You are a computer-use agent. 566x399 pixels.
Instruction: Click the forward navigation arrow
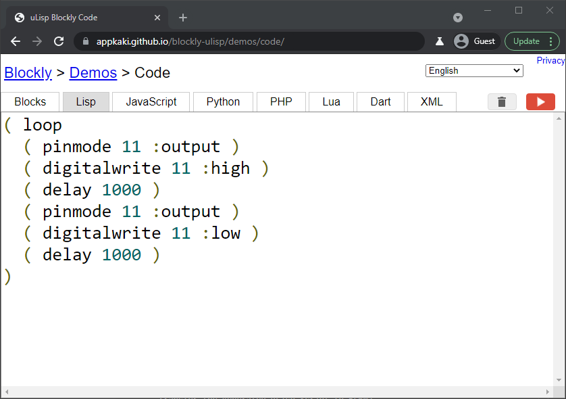click(36, 41)
